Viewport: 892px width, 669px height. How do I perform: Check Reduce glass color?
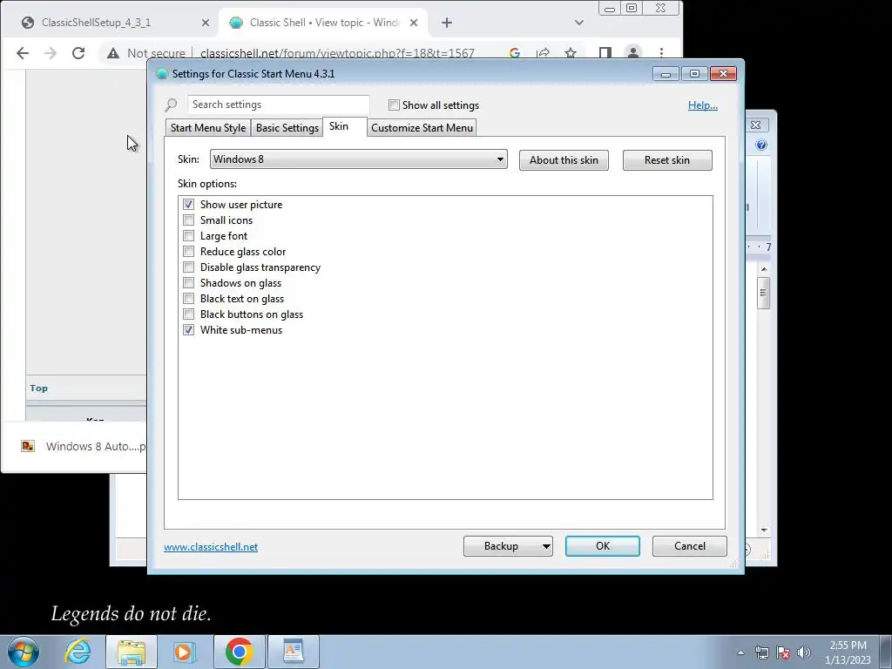[188, 252]
